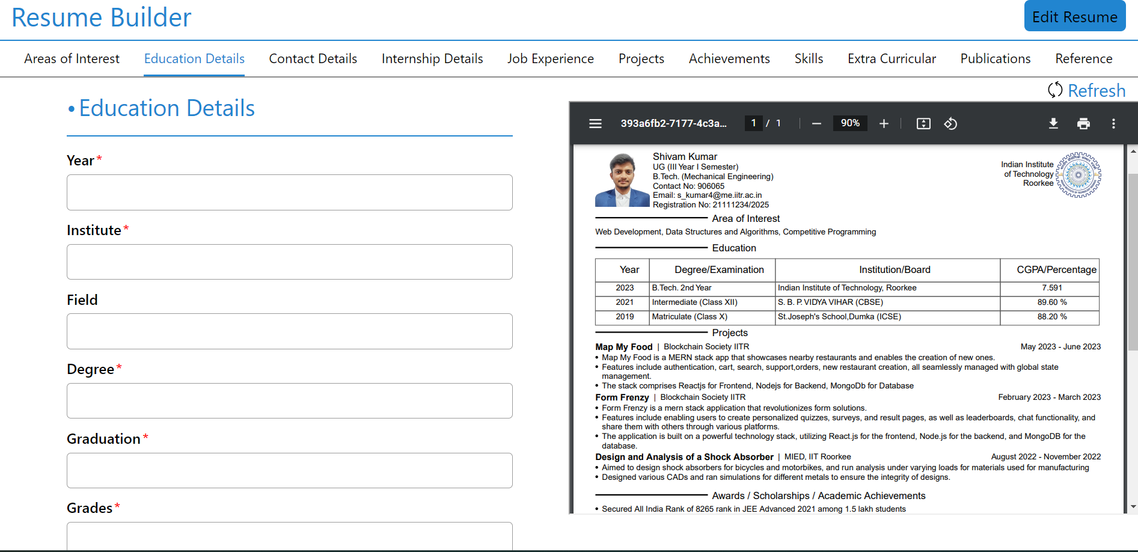Download the resume PDF
The height and width of the screenshot is (552, 1138).
pos(1053,123)
